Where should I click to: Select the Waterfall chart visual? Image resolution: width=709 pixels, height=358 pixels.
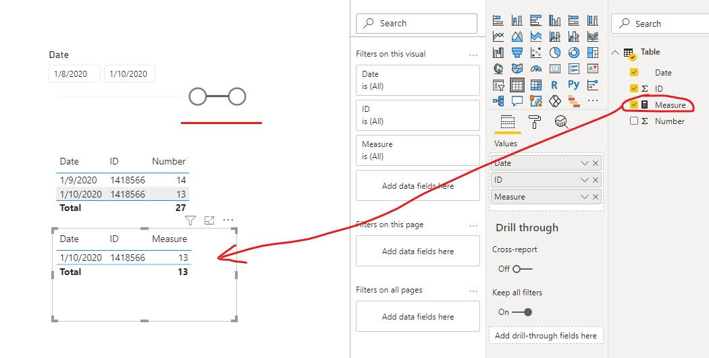coord(498,53)
